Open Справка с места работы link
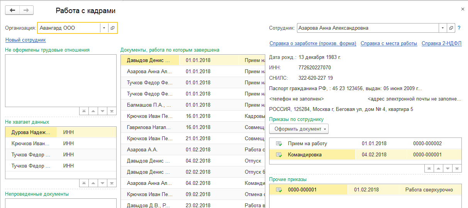 389,44
